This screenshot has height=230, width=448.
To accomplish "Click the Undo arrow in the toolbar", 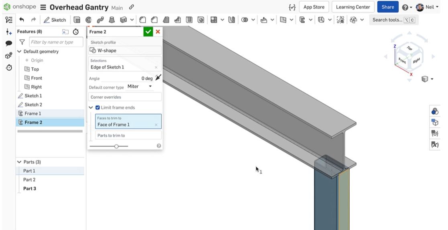I will pos(22,20).
